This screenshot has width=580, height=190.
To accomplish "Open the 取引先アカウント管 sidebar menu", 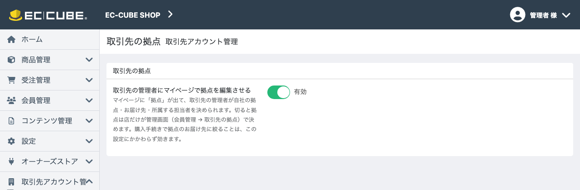I will tap(49, 181).
